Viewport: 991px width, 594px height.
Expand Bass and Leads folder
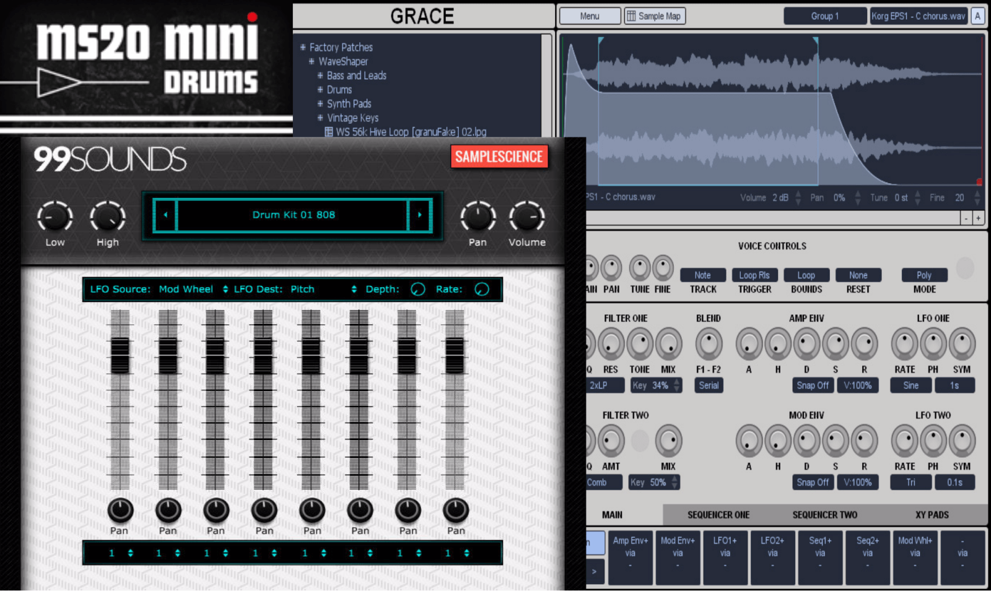[320, 75]
